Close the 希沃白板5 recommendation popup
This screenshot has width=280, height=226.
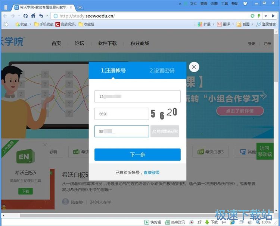[45, 144]
